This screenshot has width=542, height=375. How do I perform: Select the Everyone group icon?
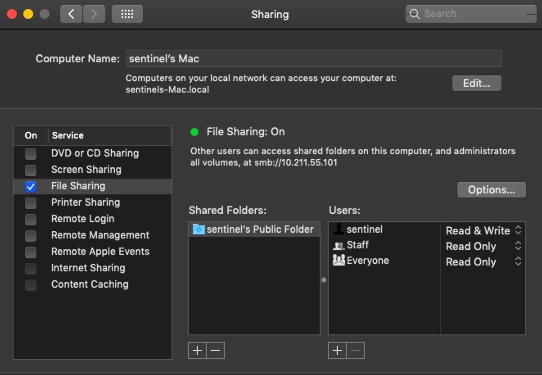(339, 260)
